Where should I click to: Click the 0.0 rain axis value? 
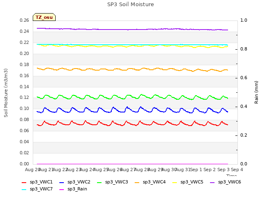(x=244, y=164)
